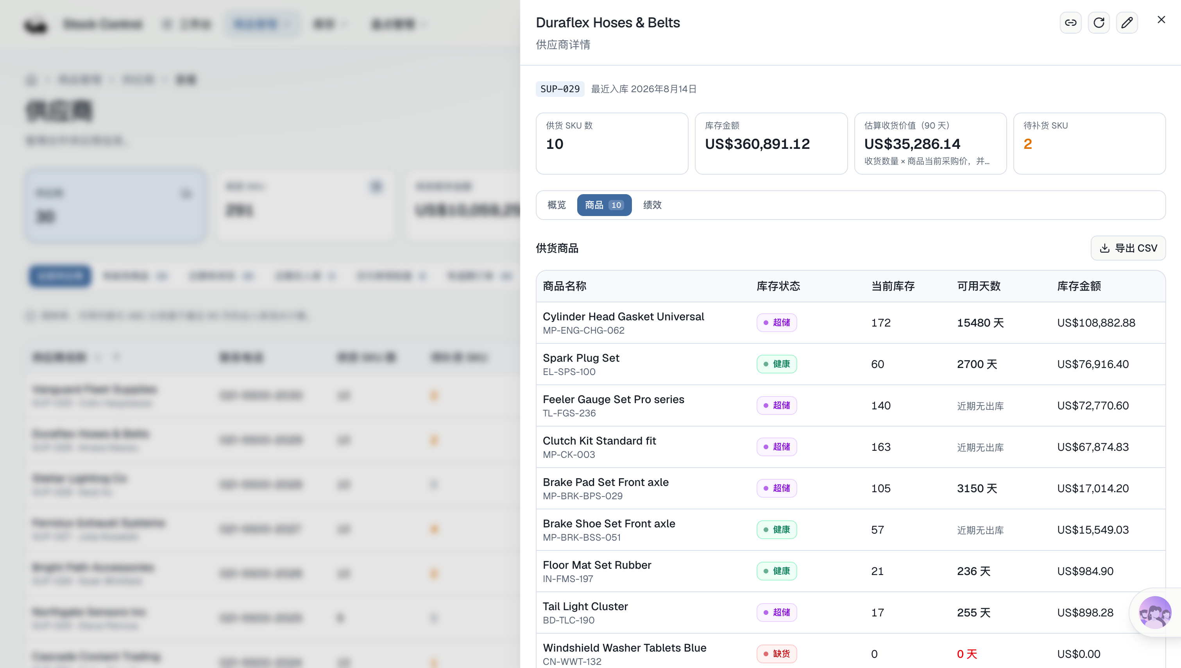The height and width of the screenshot is (668, 1181).
Task: Click SKU code IN-FMS-197
Action: click(x=568, y=579)
